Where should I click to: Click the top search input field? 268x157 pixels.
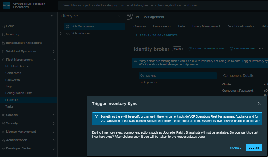point(162,5)
